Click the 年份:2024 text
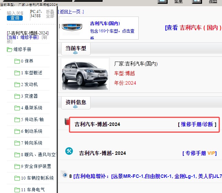Screen dimensions: 222x193 (125, 83)
